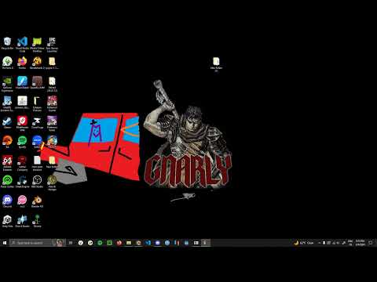377x282 pixels.
Task: Launch The Sims 4 shortcut
Action: point(7,63)
